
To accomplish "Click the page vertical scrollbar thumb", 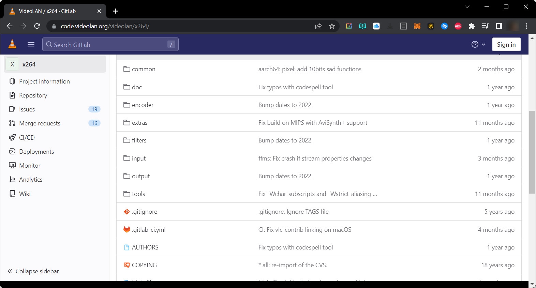I will tap(532, 152).
